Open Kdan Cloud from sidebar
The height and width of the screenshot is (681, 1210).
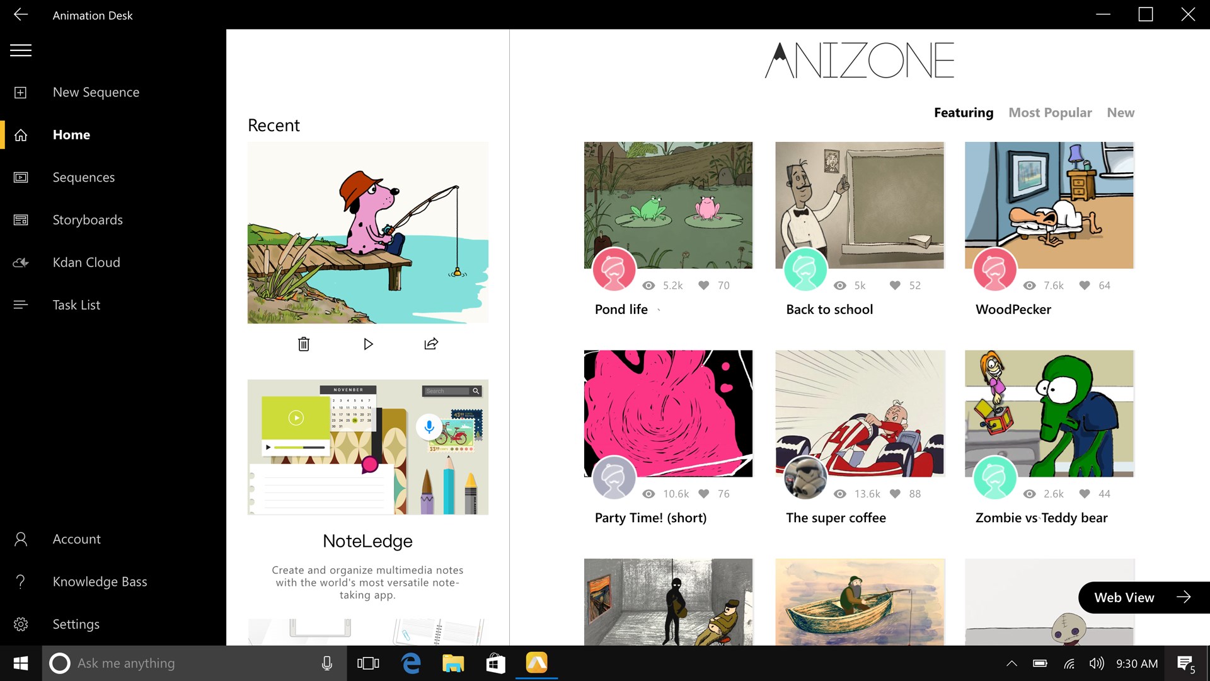click(x=86, y=262)
